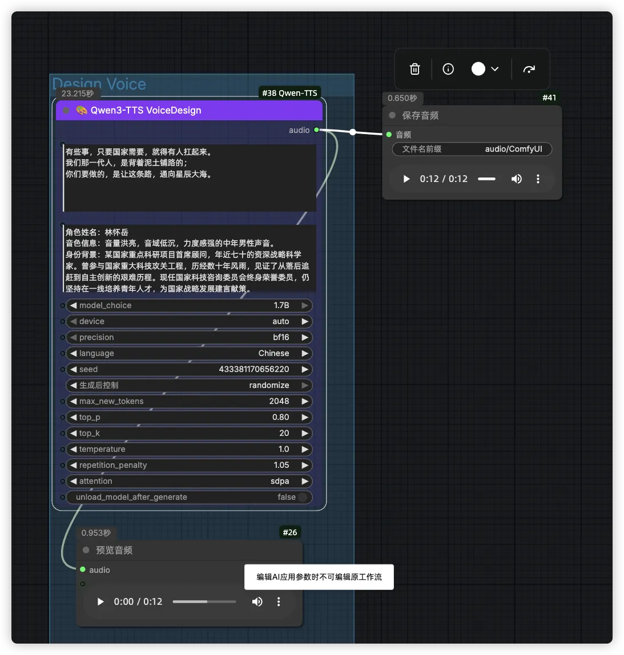Play audio in the 保存音频 node
Screen dimensions: 624x655
tap(406, 179)
